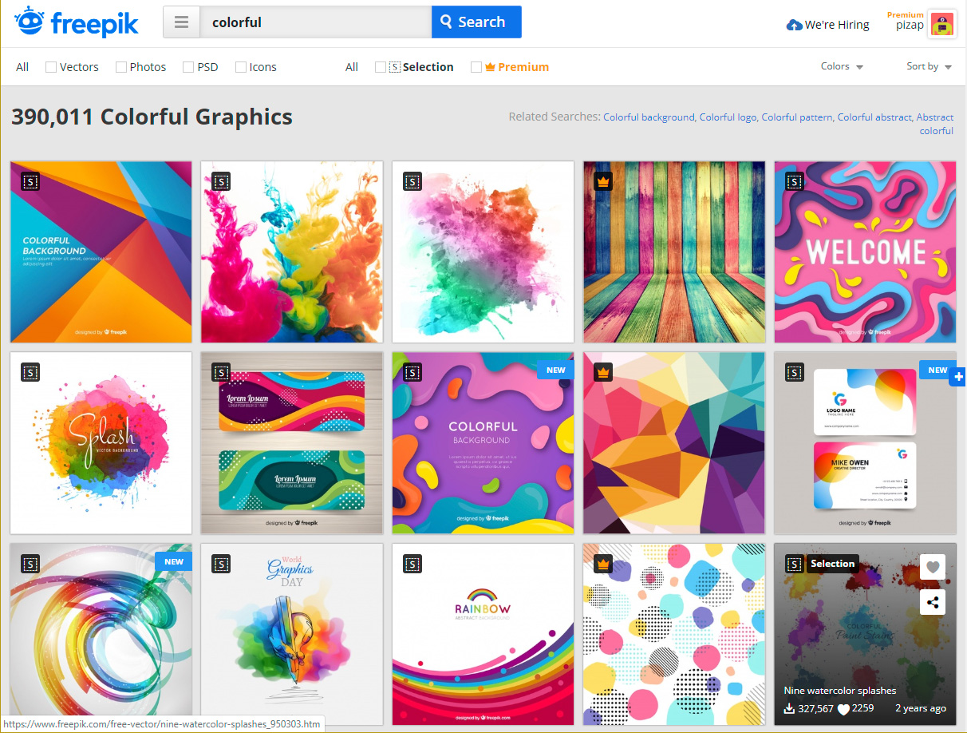Viewport: 967px width, 733px height.
Task: Click Selection badge on watercolor splatter thumbnail
Action: (x=412, y=182)
